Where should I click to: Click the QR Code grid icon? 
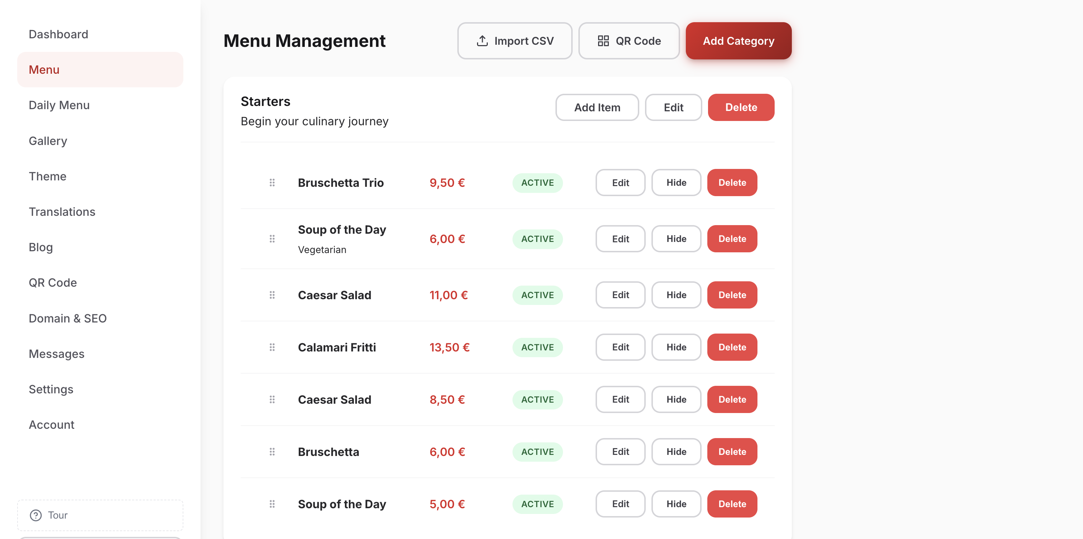(x=603, y=40)
